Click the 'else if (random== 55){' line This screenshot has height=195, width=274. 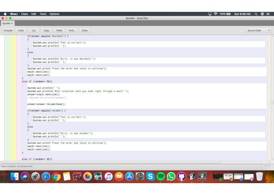(x=37, y=159)
